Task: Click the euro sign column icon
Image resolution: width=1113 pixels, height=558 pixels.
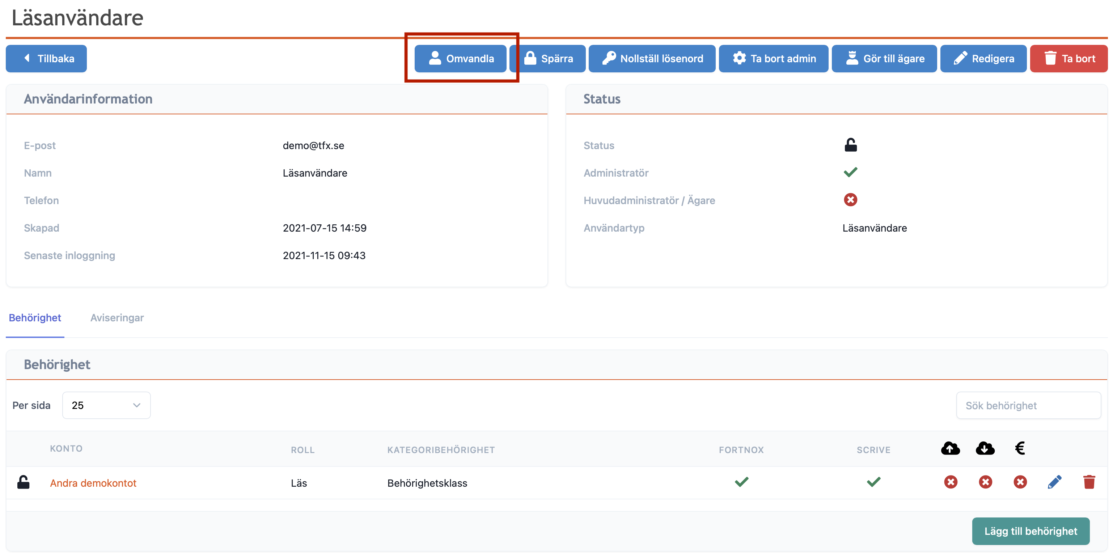Action: pyautogui.click(x=1020, y=448)
